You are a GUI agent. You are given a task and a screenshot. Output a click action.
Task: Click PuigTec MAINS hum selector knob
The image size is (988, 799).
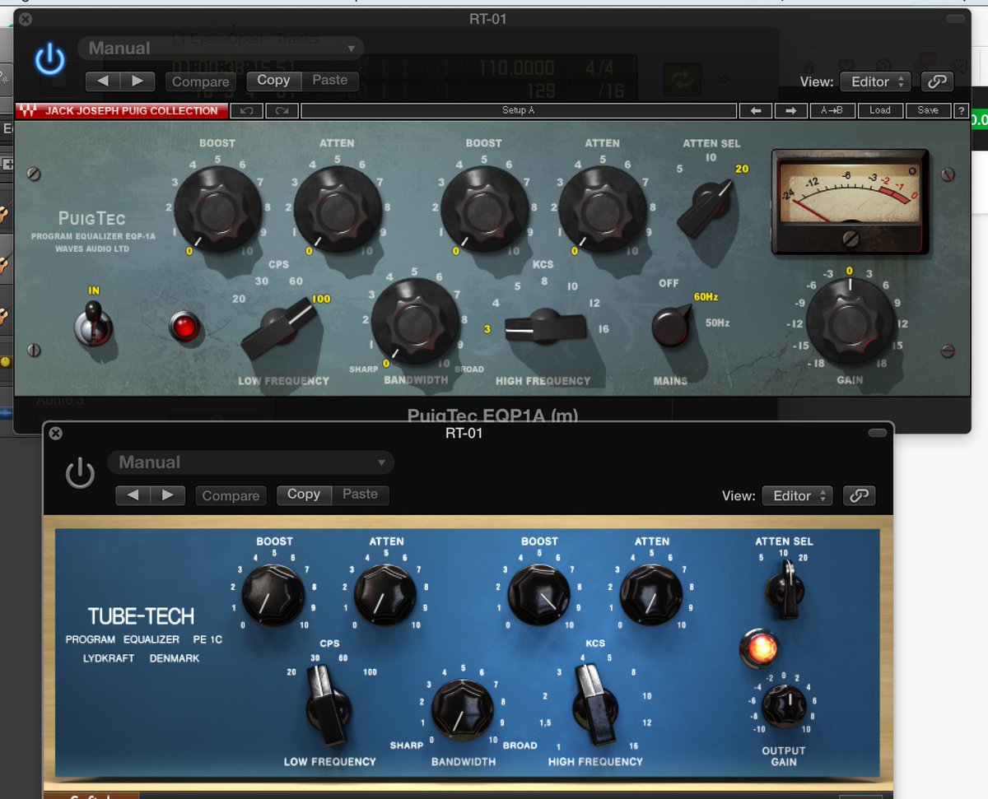click(x=673, y=325)
